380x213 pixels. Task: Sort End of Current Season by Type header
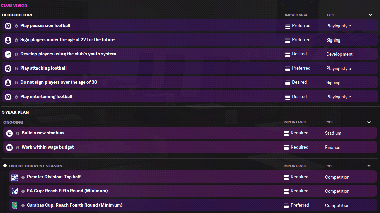click(329, 166)
